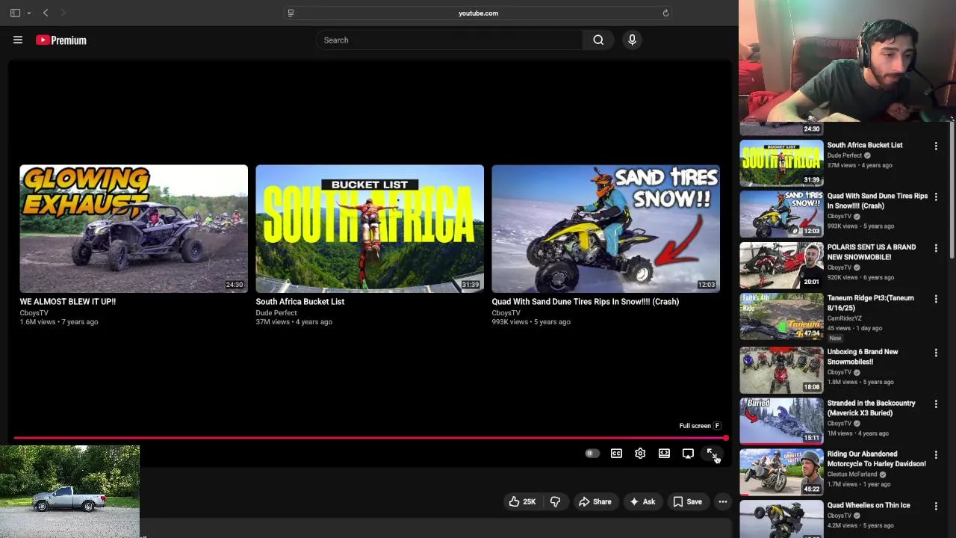956x538 pixels.
Task: Open Riding Our Abandoned Motorcycle thumbnail
Action: click(781, 472)
